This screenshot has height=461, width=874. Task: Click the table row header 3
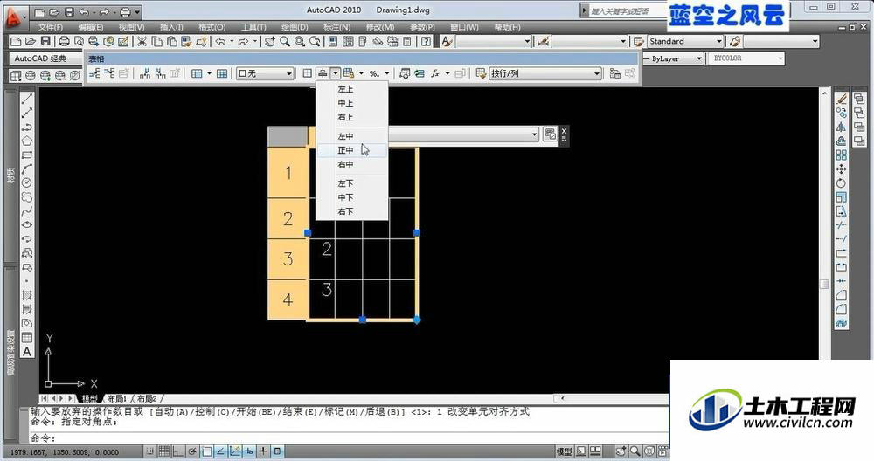point(288,259)
